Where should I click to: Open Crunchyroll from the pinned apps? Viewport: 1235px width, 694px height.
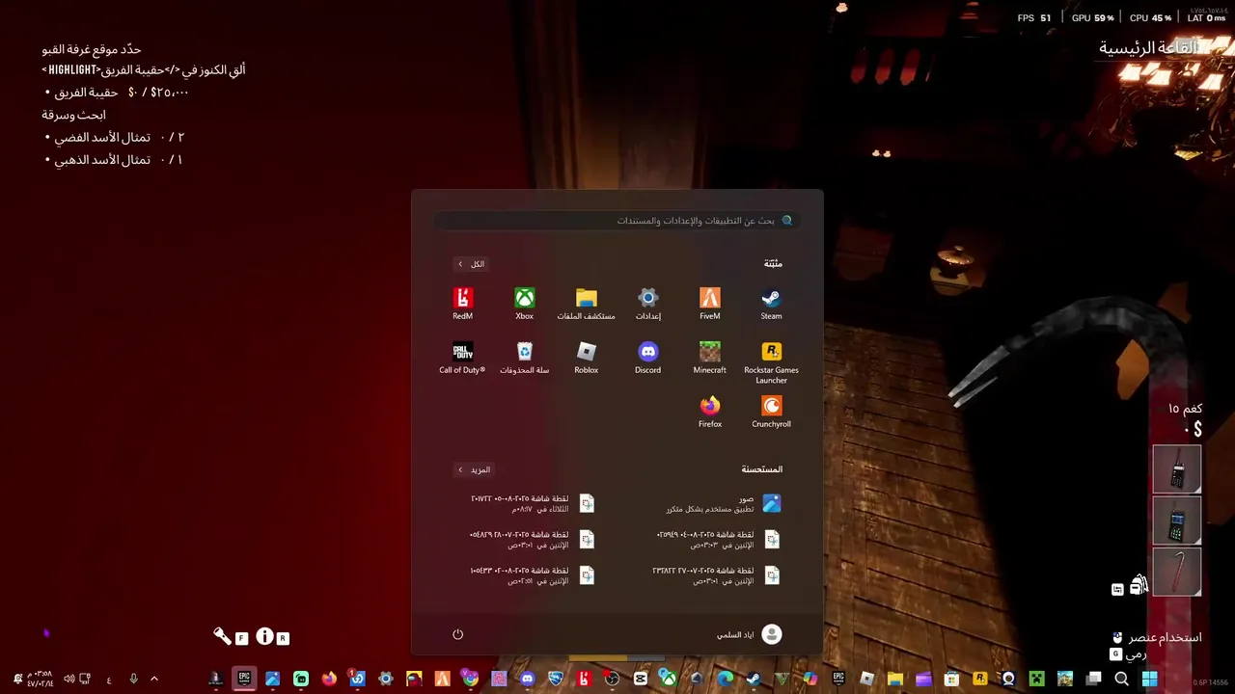(771, 412)
